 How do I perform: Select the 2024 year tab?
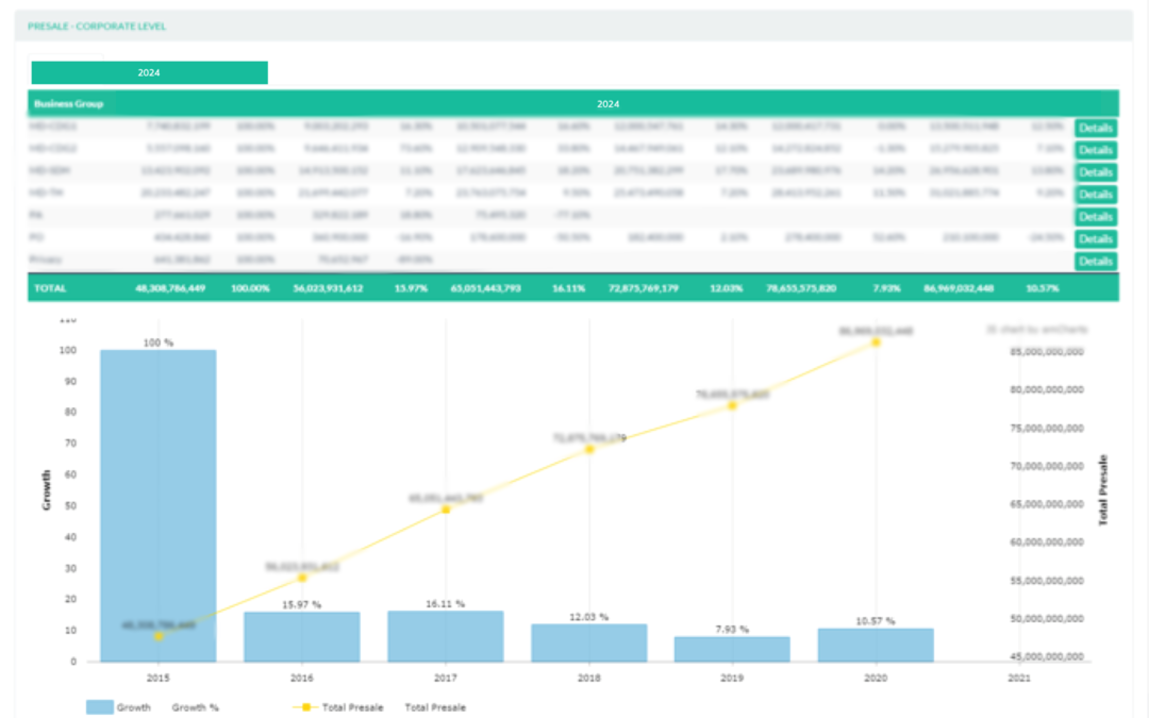tap(149, 73)
